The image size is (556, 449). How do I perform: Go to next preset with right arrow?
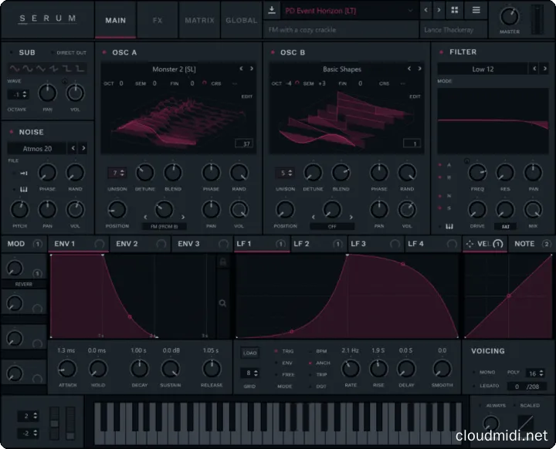(x=439, y=11)
